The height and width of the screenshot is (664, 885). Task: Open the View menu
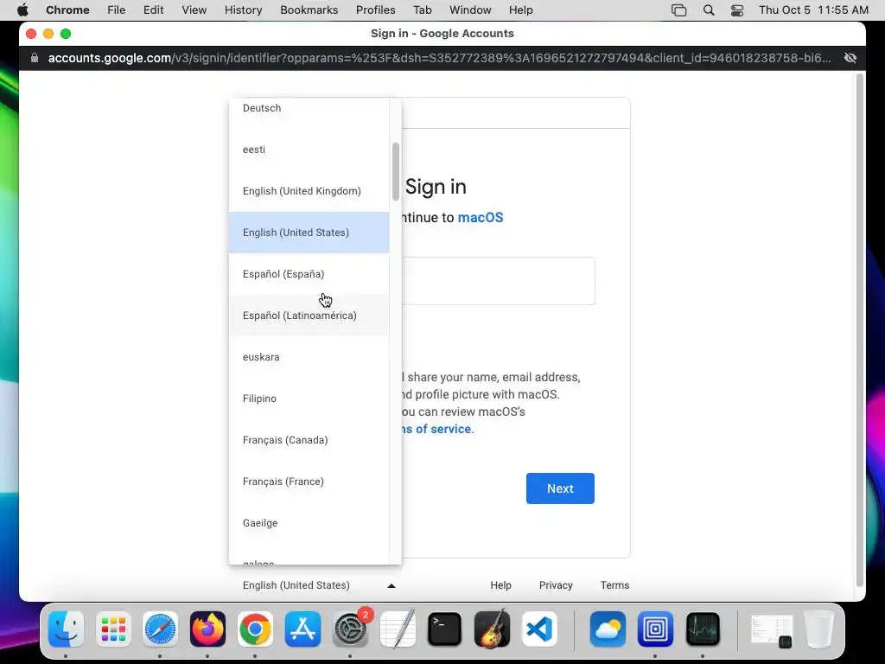(194, 10)
